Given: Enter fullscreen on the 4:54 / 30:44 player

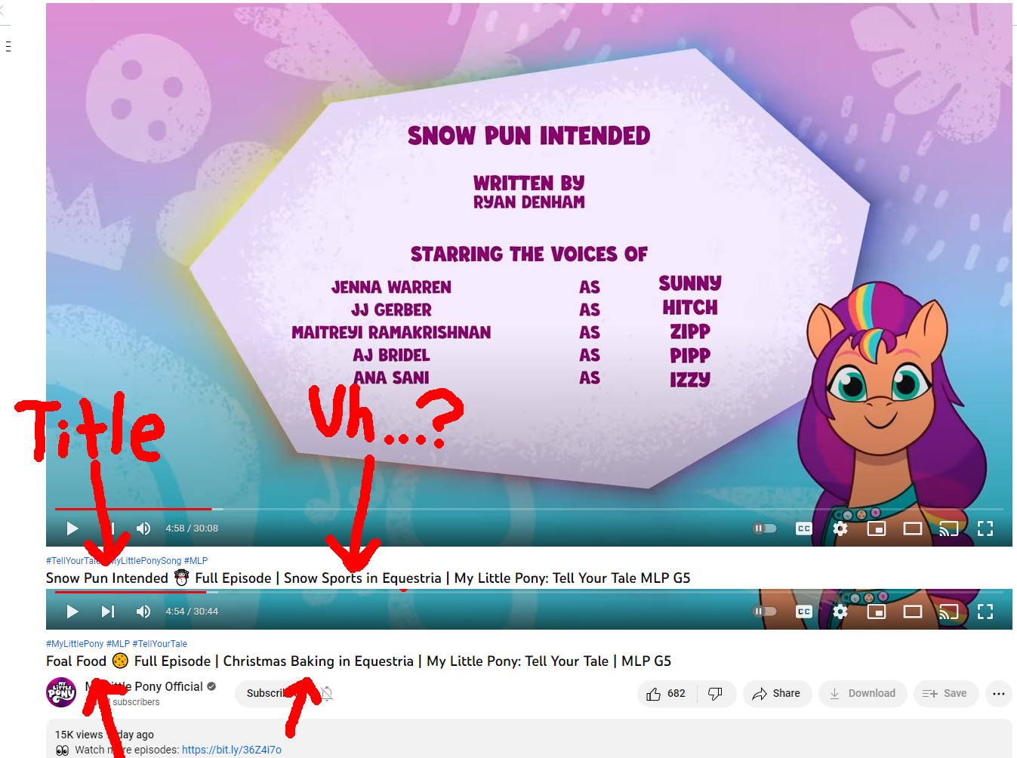Looking at the screenshot, I should (985, 612).
